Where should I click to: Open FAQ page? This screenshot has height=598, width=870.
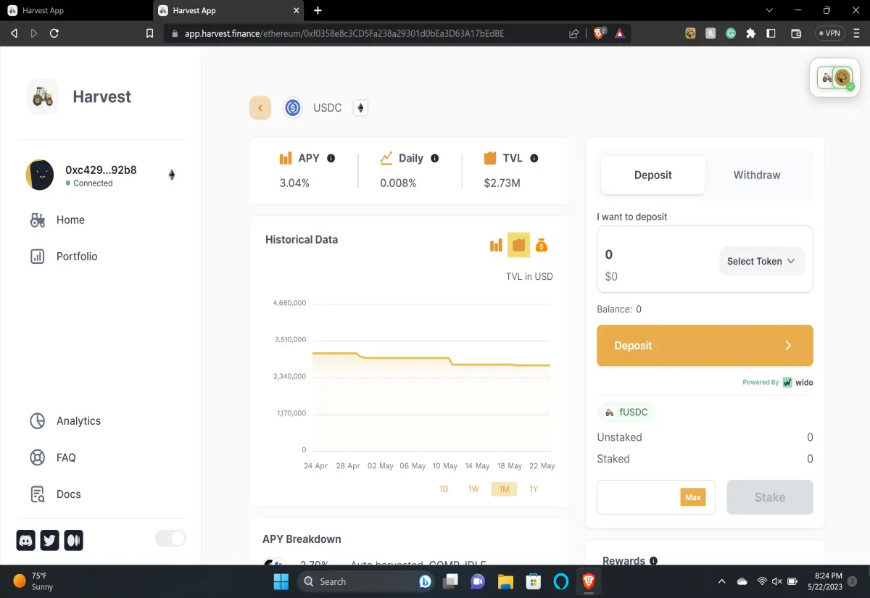52,457
